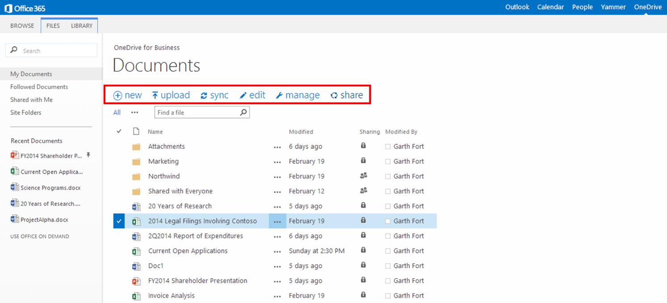The width and height of the screenshot is (667, 303).
Task: Check the box beside Garth Fort for Attachments
Action: [x=388, y=147]
